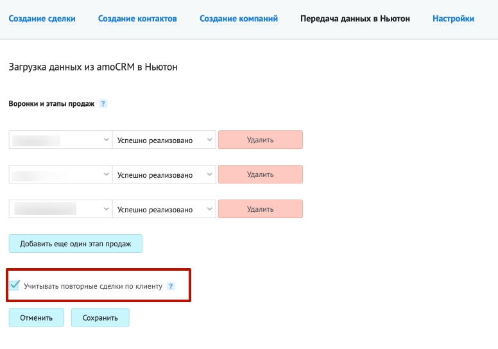Click help icon next to 'Воронки и этапы продаж'
Screen dimensions: 498x349
[x=103, y=103]
